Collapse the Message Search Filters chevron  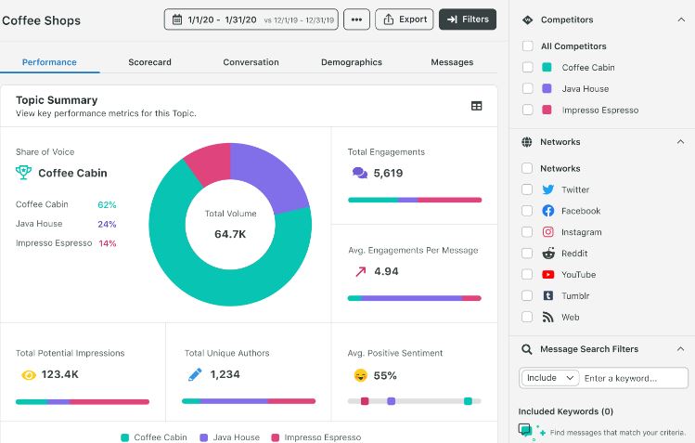[680, 349]
